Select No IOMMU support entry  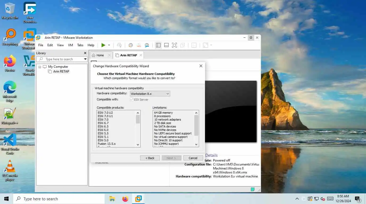(166, 144)
